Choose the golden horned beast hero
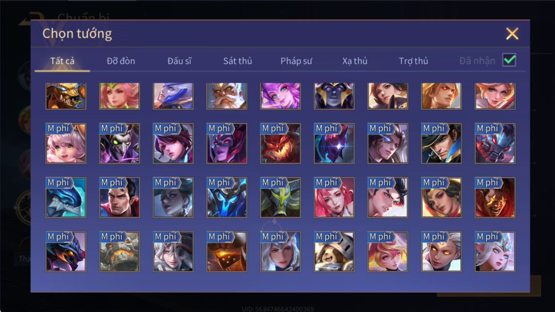The image size is (555, 312). [x=66, y=96]
